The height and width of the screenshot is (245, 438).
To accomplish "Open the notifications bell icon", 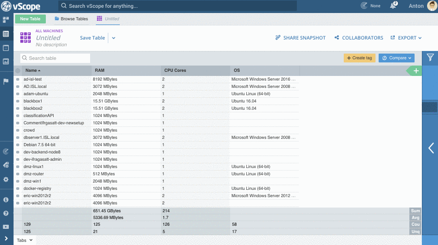I will [393, 6].
